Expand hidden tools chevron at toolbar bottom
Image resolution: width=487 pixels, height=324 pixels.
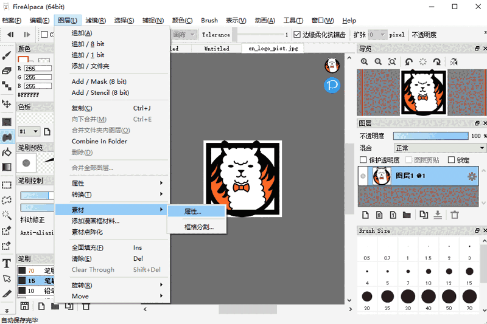coord(7,311)
